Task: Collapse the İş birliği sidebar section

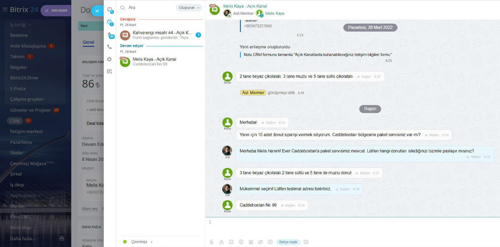Action: [21, 25]
